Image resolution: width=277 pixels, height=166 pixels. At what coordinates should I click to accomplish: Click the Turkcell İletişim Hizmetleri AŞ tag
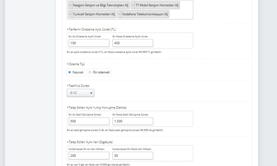click(94, 14)
